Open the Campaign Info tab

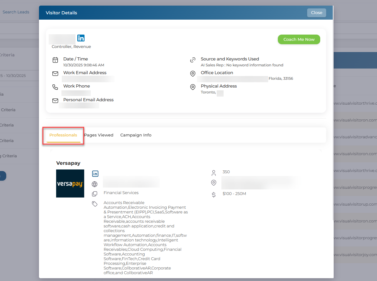136,135
